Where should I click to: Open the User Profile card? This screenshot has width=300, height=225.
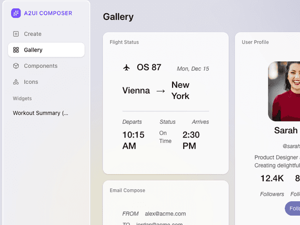coord(267,129)
